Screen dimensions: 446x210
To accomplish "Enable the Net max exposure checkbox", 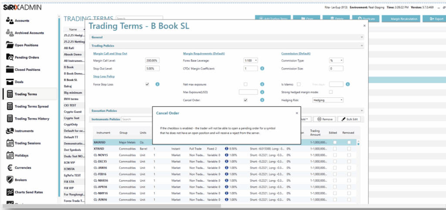I will coord(246,84).
